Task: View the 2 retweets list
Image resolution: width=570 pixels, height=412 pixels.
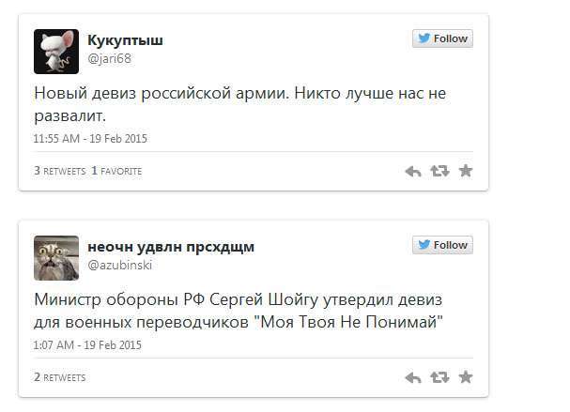Action: pos(60,377)
